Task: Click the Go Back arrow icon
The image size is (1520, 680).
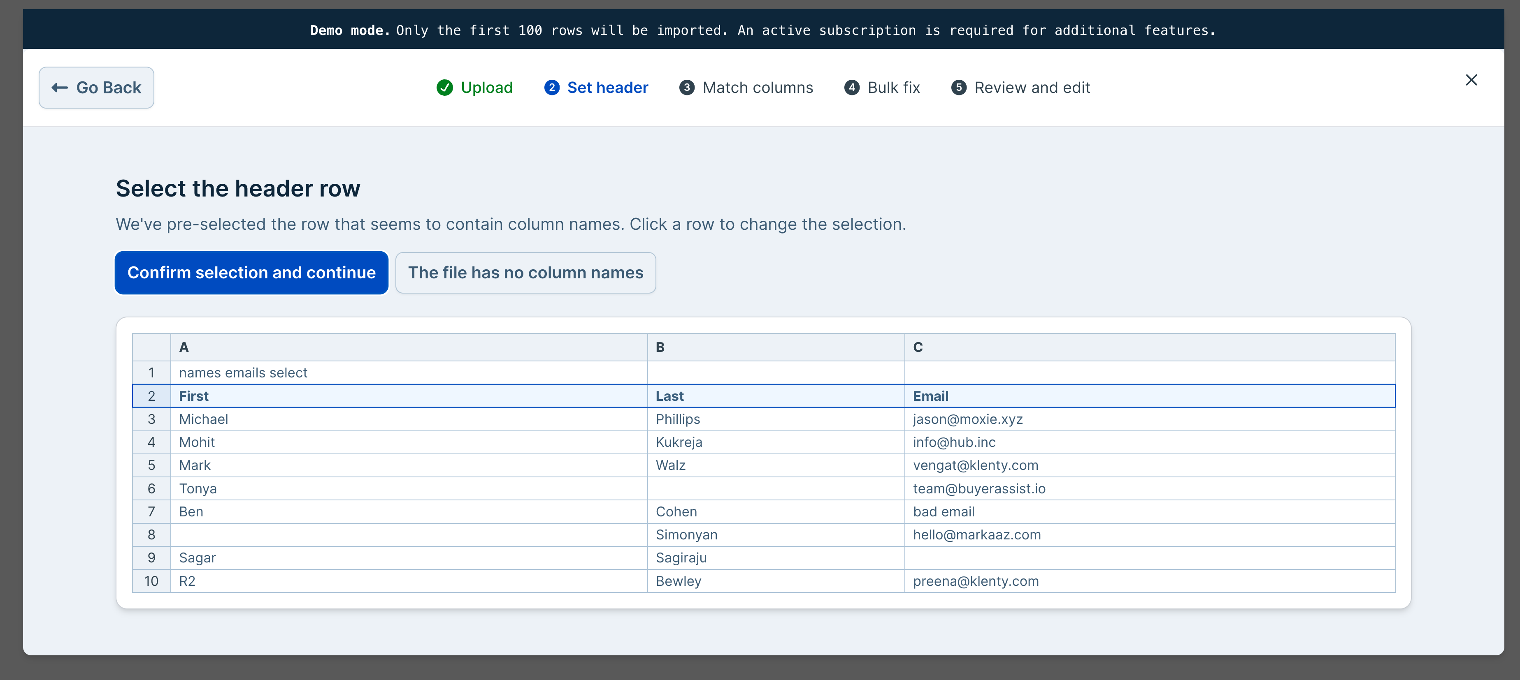Action: pos(60,87)
